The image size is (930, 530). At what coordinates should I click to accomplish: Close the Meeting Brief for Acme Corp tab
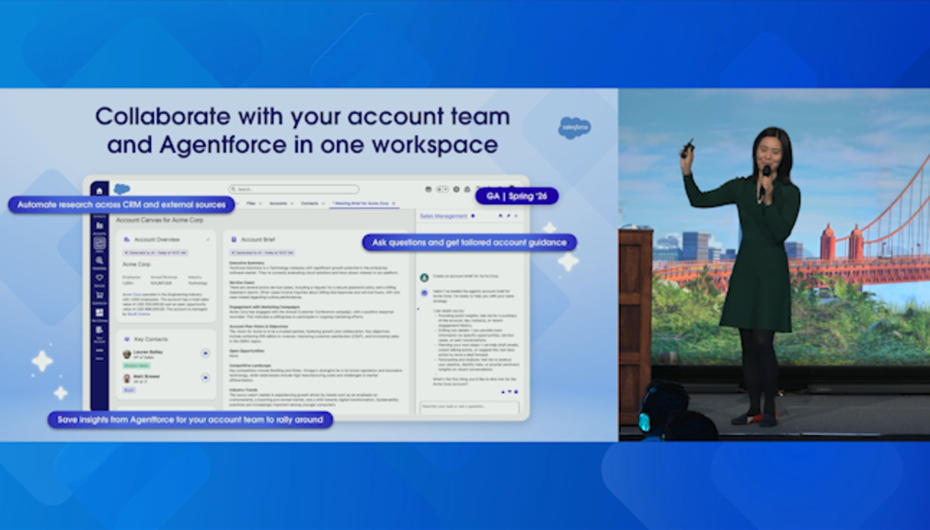pyautogui.click(x=395, y=203)
